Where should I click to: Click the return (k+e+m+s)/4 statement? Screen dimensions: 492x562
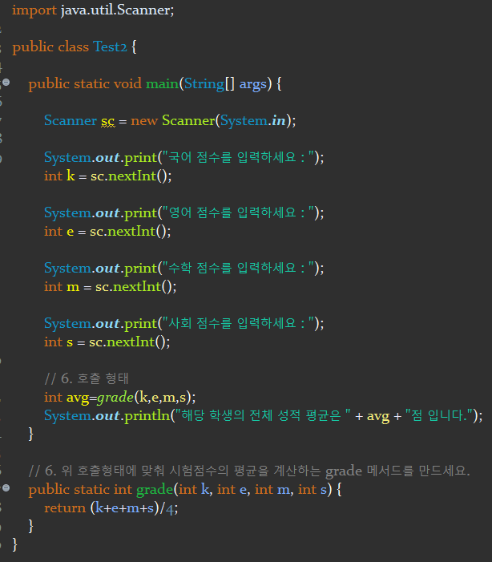click(111, 507)
